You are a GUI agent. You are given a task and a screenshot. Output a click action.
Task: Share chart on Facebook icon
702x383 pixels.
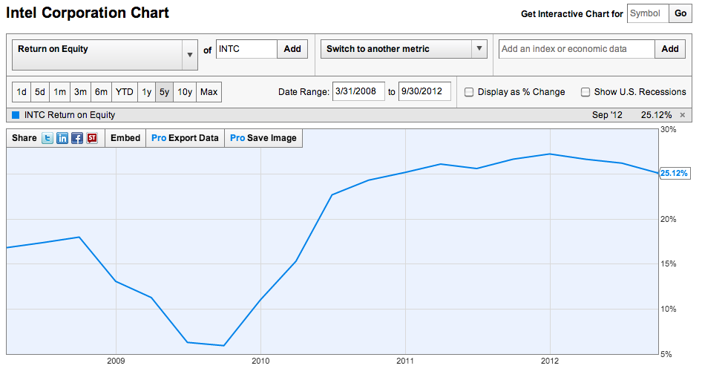tap(77, 138)
